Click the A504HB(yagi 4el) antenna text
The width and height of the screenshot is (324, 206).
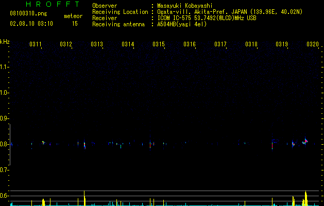click(182, 24)
